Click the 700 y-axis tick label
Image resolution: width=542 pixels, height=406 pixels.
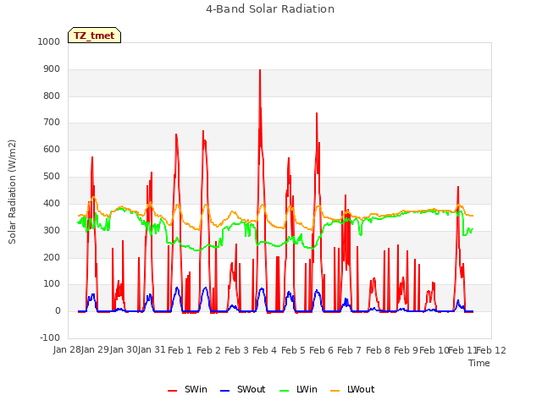click(52, 122)
